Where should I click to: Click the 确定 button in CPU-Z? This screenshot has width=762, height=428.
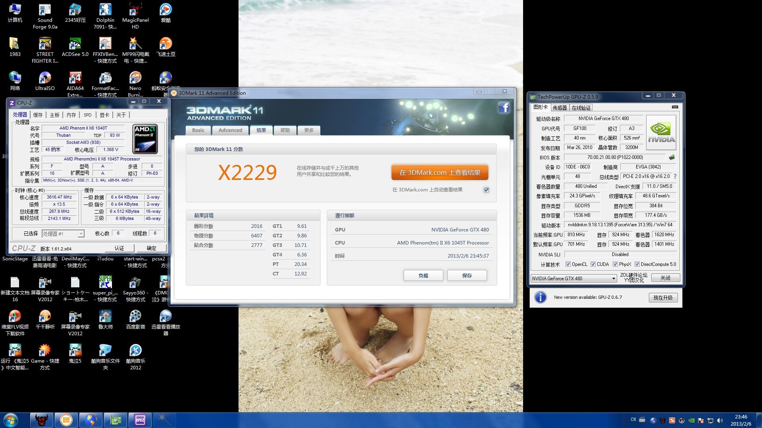[151, 248]
